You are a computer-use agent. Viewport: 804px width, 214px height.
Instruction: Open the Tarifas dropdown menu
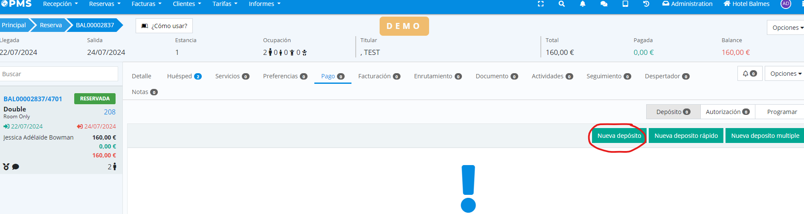(x=225, y=4)
